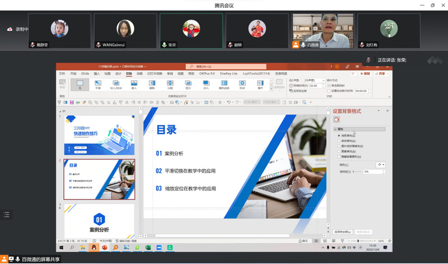The width and height of the screenshot is (448, 264).
Task: Switch to the 插入 ribbon tab
Action: [96, 73]
